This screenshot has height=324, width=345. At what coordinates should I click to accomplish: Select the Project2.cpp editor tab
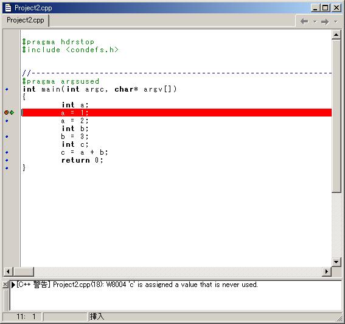click(x=26, y=20)
